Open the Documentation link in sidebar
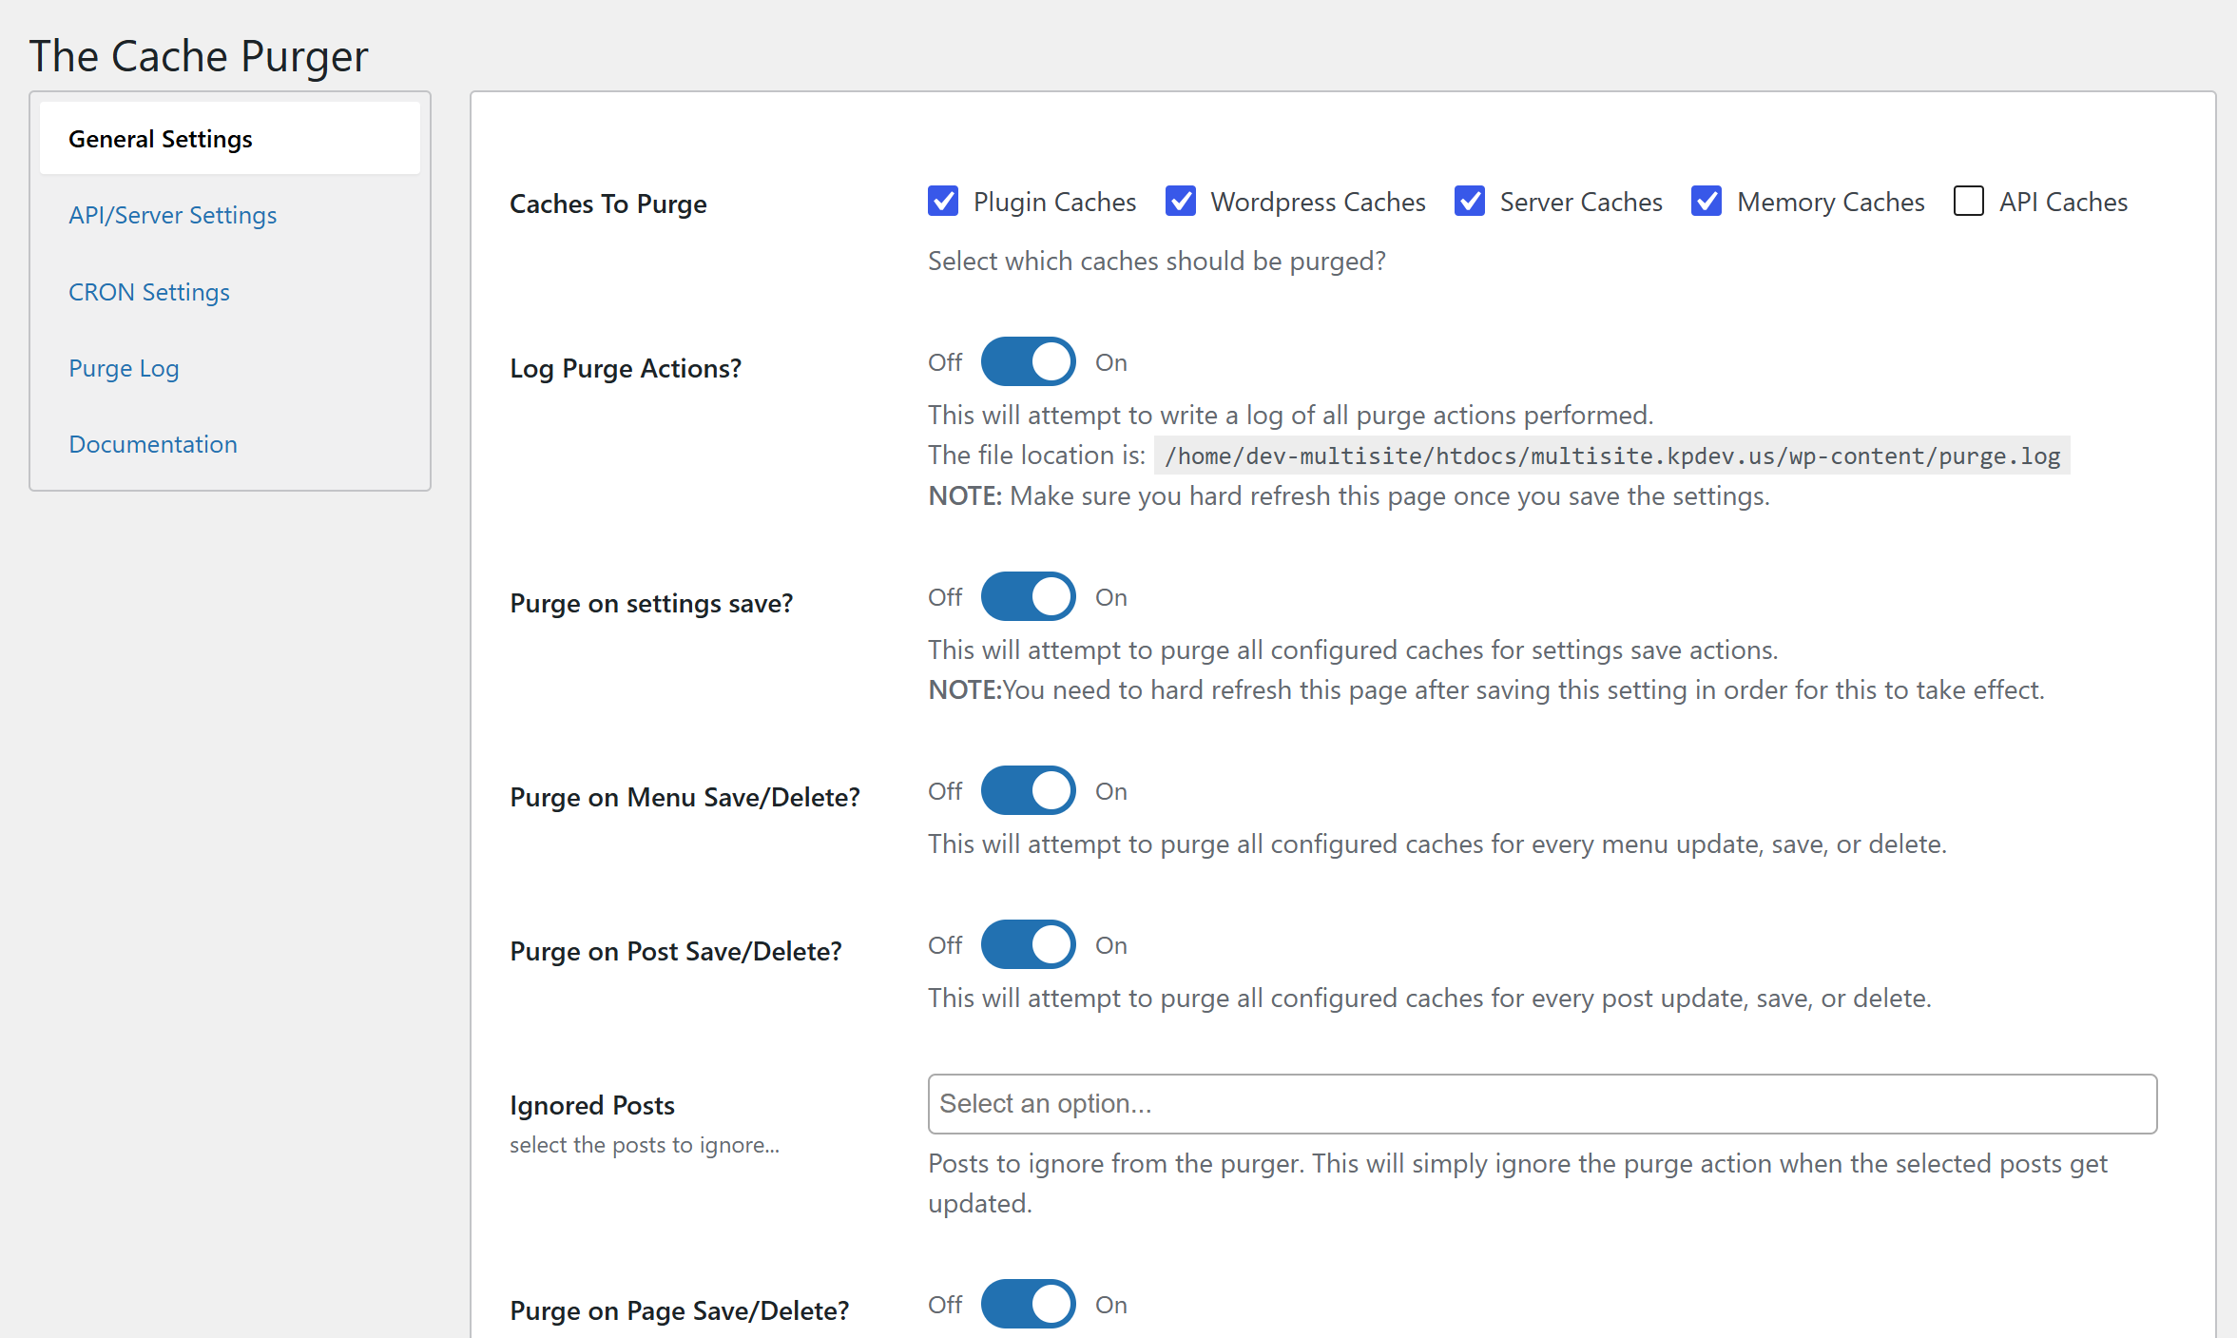 153,444
